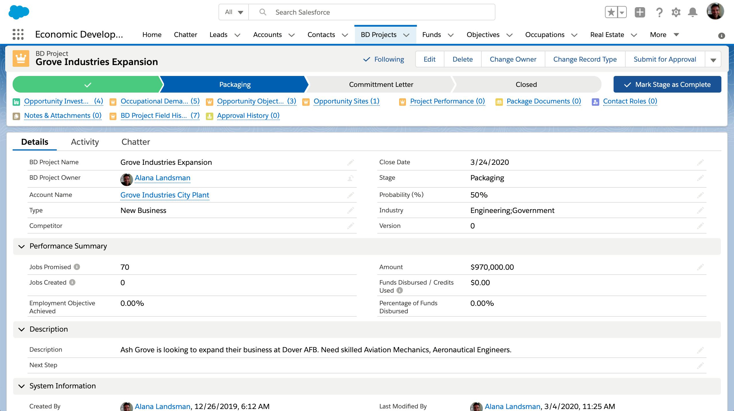Toggle the Following button
This screenshot has height=411, width=734.
(384, 59)
